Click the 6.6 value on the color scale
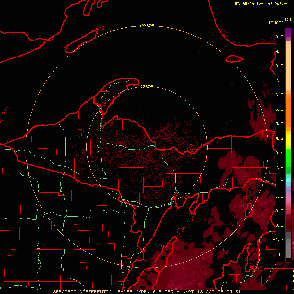This screenshot has height=294, width=294. click(x=279, y=95)
